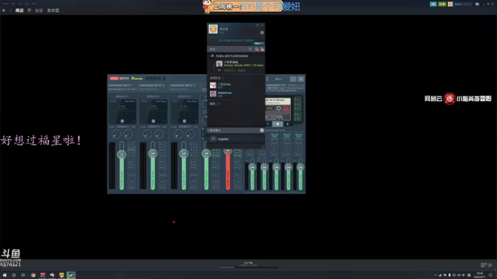497x279 pixels.
Task: Click Color Panel on Input 1 Intellipan
Action: [x=130, y=101]
